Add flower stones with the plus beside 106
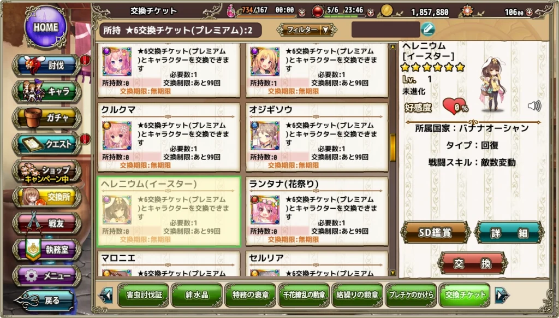The width and height of the screenshot is (559, 318). (530, 12)
